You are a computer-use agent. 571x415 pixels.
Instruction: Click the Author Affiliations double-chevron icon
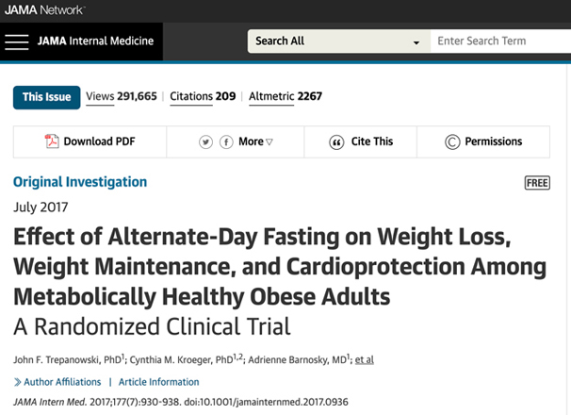coord(17,382)
